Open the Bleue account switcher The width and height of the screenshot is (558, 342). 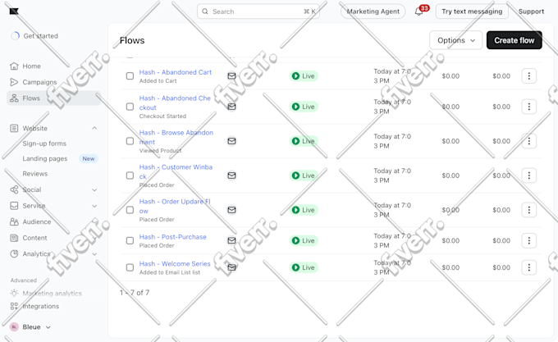[x=30, y=327]
